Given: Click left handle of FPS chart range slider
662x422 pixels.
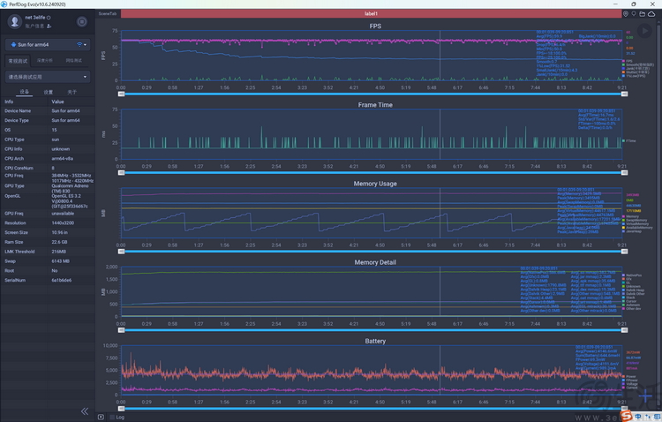Looking at the screenshot, I should 121,94.
